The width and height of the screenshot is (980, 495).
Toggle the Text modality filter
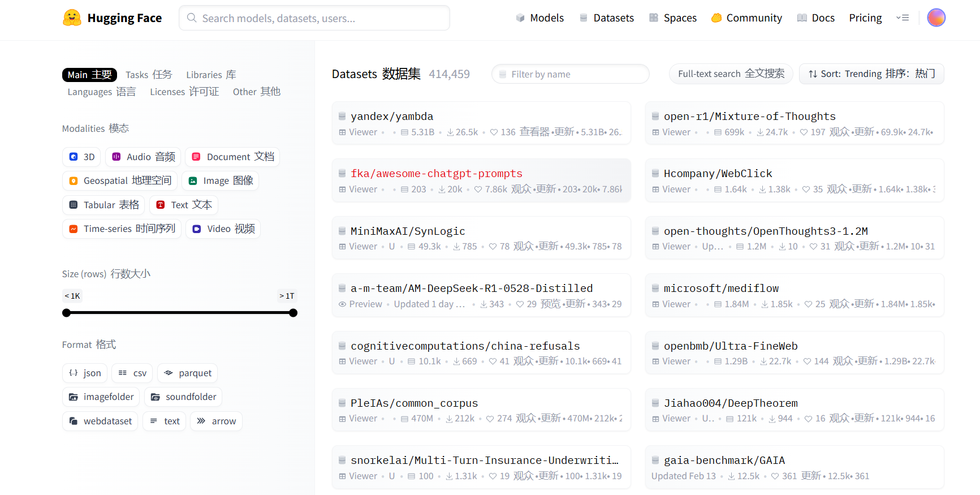click(184, 205)
